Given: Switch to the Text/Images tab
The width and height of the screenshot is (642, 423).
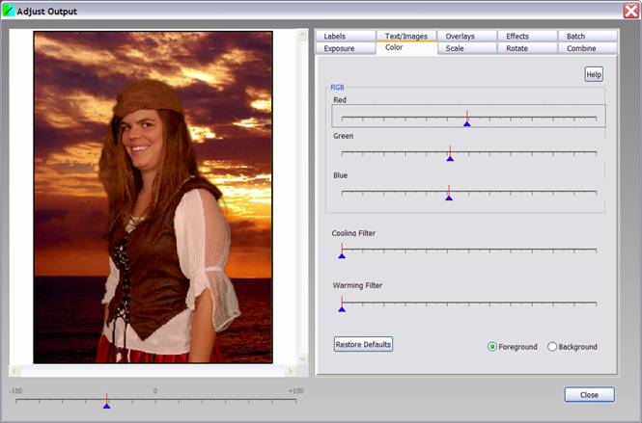Looking at the screenshot, I should coord(406,36).
